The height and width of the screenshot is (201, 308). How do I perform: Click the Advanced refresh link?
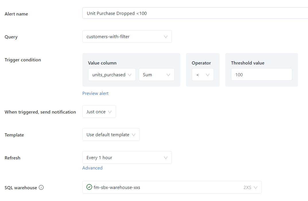(92, 168)
